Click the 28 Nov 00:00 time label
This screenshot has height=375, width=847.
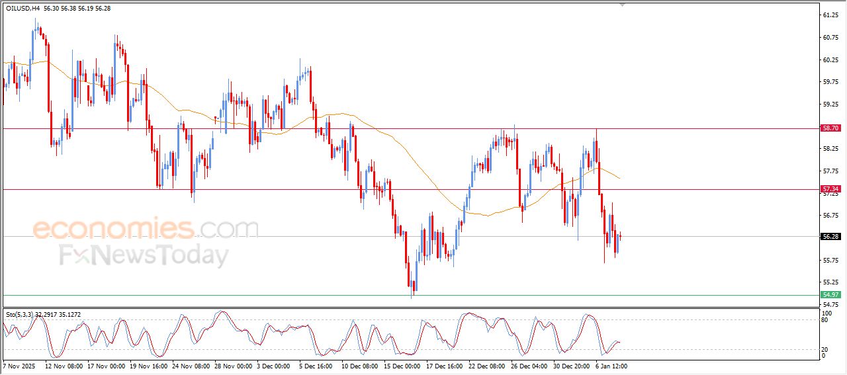(234, 366)
